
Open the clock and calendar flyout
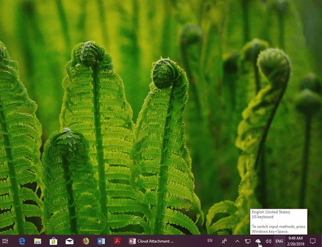coord(296,241)
